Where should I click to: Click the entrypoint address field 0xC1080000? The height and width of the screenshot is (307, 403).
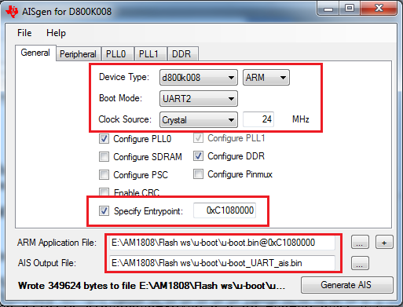click(x=225, y=210)
